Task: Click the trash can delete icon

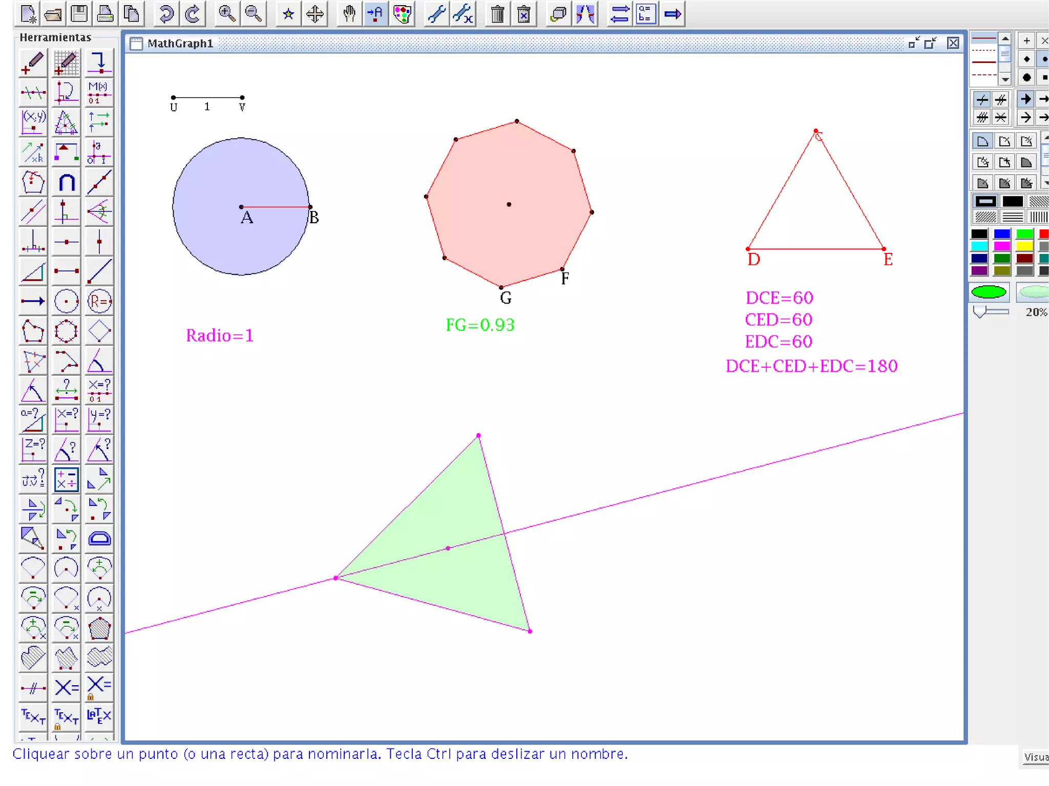Action: (x=497, y=14)
